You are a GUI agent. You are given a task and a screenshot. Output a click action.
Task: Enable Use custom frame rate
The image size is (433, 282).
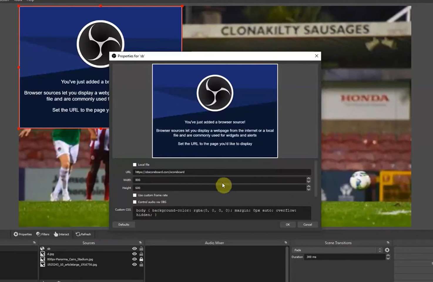(x=135, y=195)
